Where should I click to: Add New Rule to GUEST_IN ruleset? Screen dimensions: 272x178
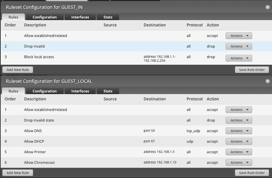point(18,70)
